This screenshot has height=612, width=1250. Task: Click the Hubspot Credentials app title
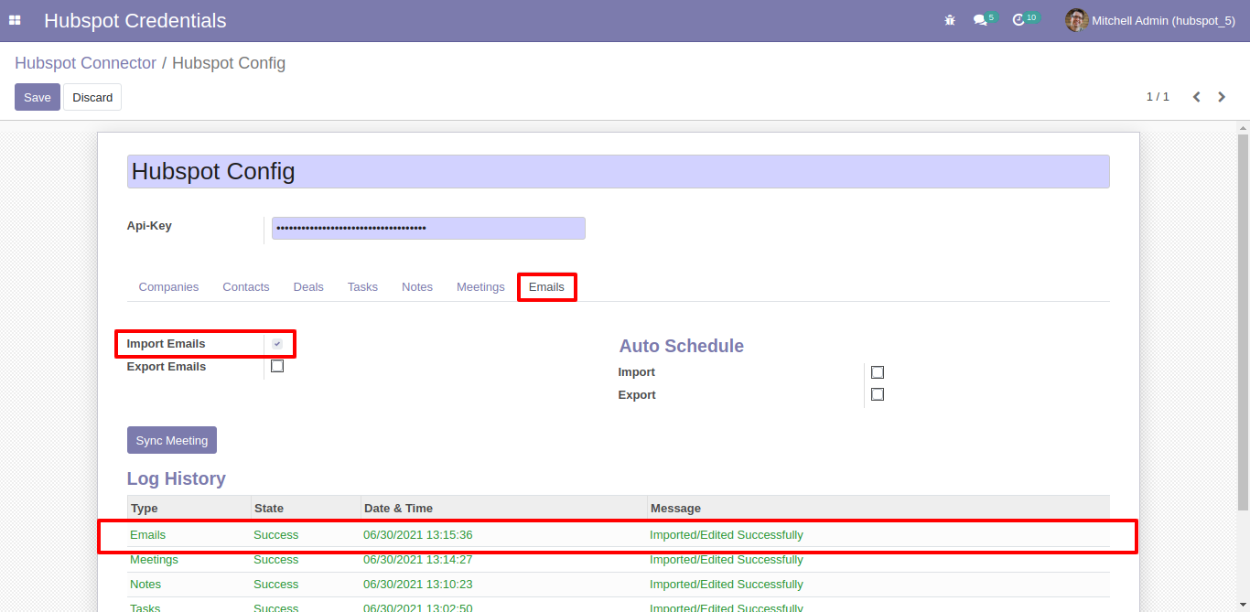pyautogui.click(x=135, y=20)
